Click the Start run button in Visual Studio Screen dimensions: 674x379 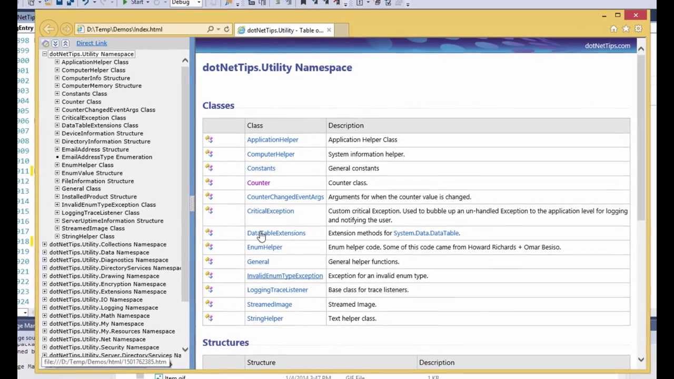point(133,3)
